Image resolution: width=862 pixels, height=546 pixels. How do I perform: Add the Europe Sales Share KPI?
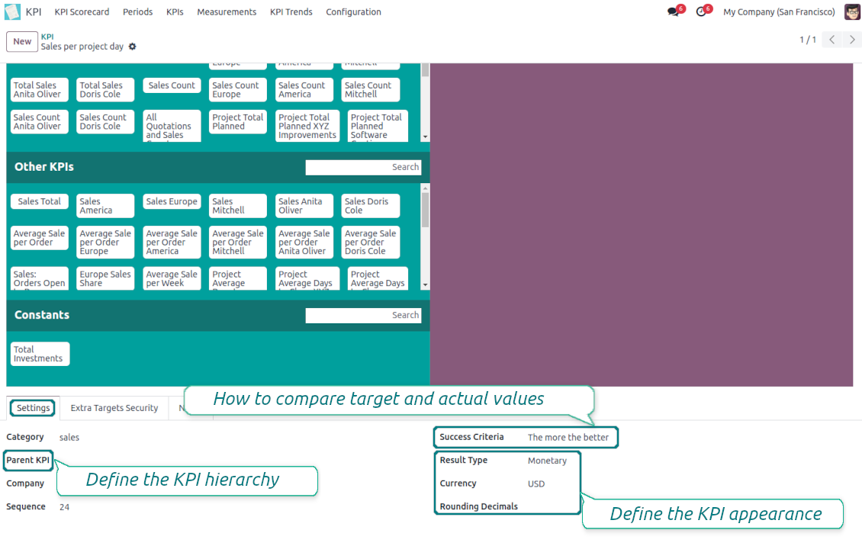click(105, 278)
